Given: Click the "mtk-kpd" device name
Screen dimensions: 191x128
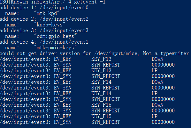Looking at the screenshot, I should click(x=47, y=13).
